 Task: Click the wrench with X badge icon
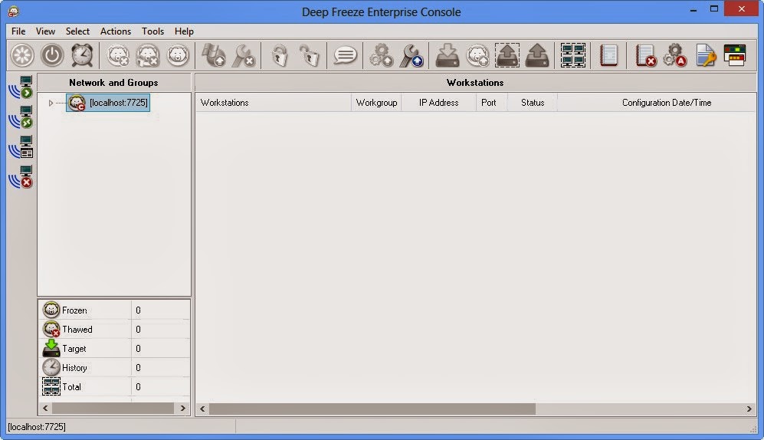(x=244, y=55)
